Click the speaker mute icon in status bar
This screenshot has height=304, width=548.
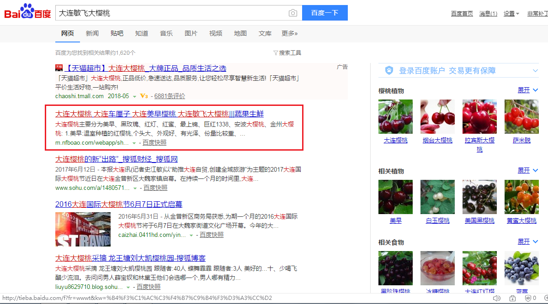pos(497,299)
